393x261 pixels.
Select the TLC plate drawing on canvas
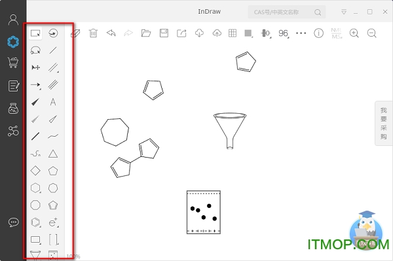(x=204, y=212)
